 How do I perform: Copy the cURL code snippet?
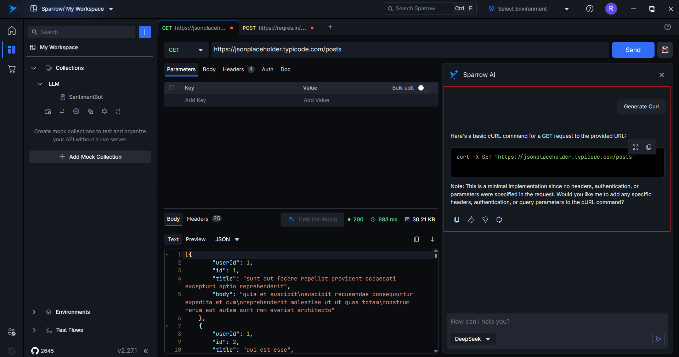point(649,147)
